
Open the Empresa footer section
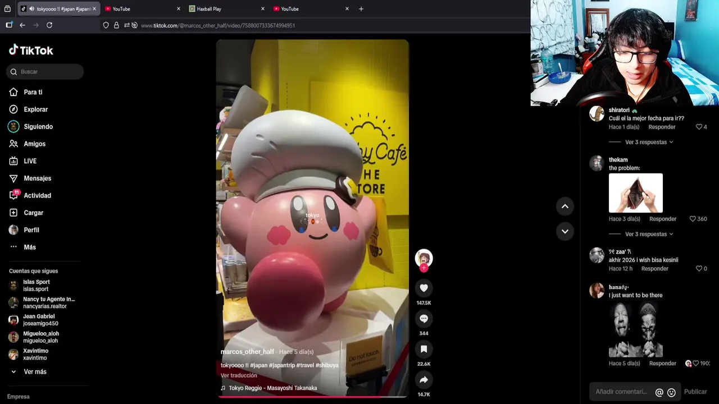click(x=19, y=397)
